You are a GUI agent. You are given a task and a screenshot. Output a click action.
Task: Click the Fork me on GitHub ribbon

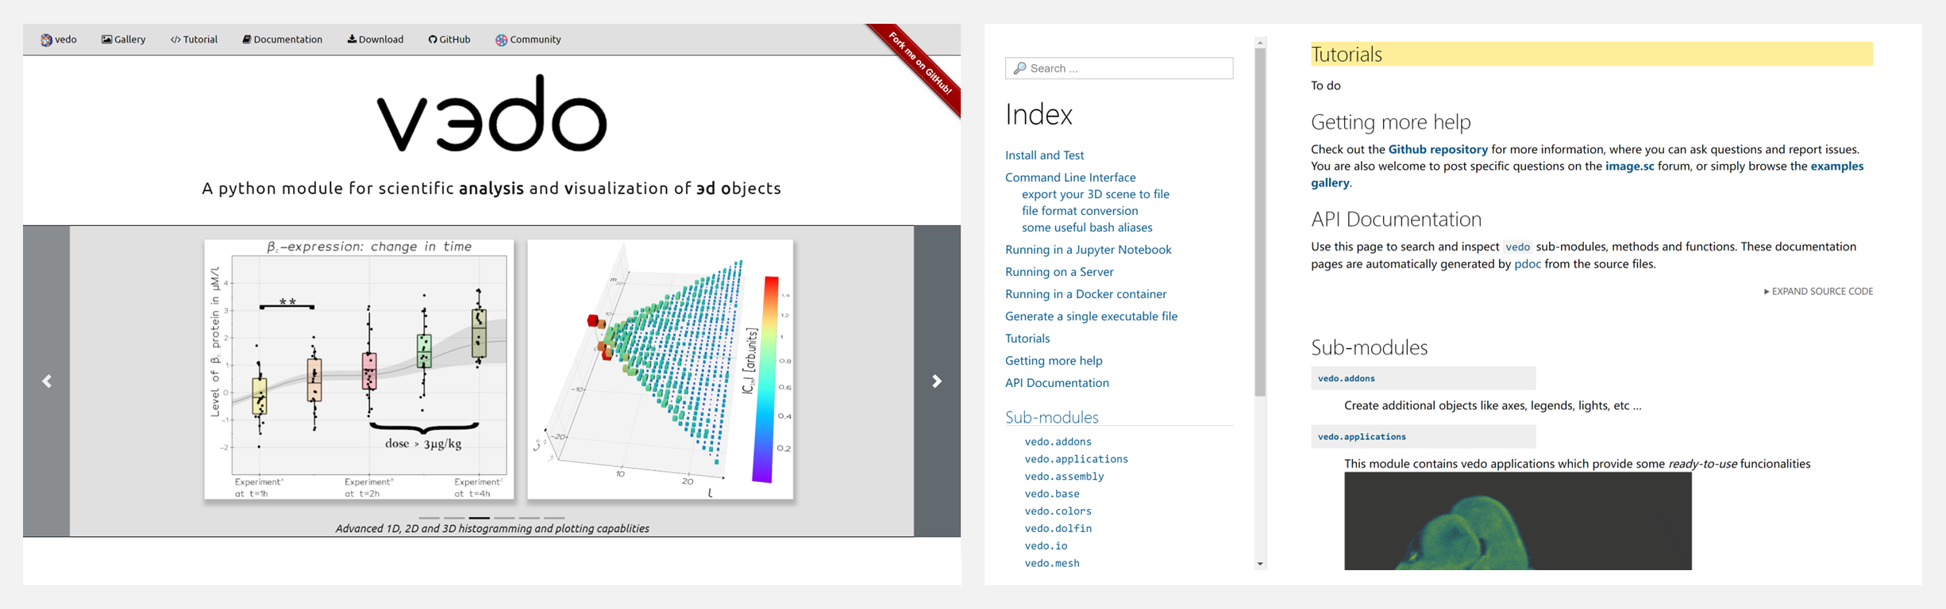[921, 65]
